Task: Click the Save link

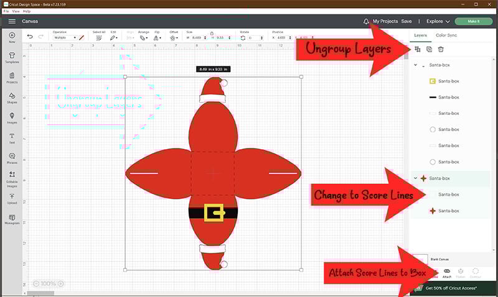Action: click(406, 21)
